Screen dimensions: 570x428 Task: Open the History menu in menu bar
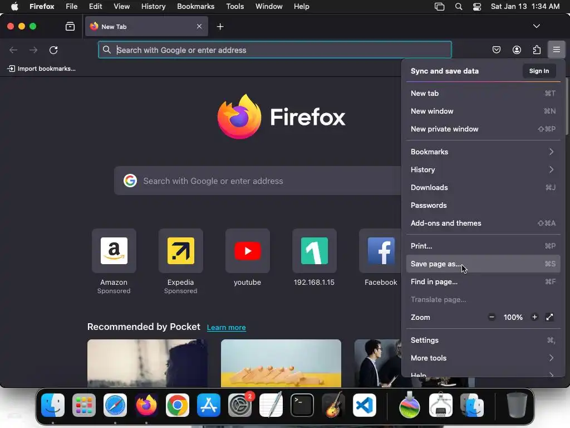click(x=153, y=6)
